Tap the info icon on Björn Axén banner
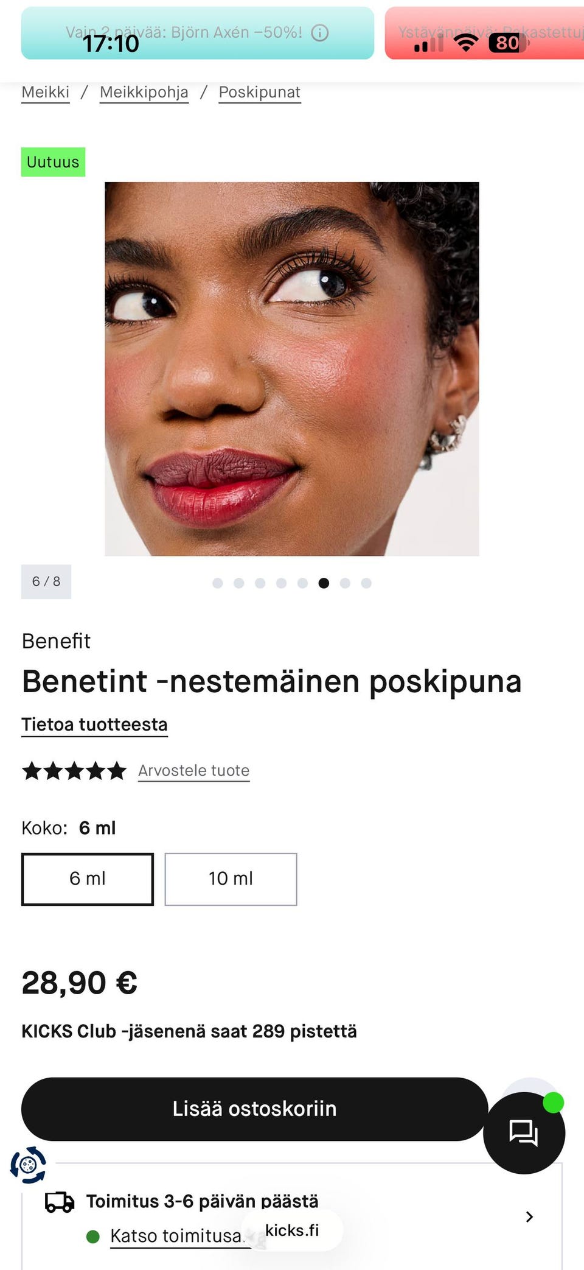The width and height of the screenshot is (584, 1270). coord(320,33)
